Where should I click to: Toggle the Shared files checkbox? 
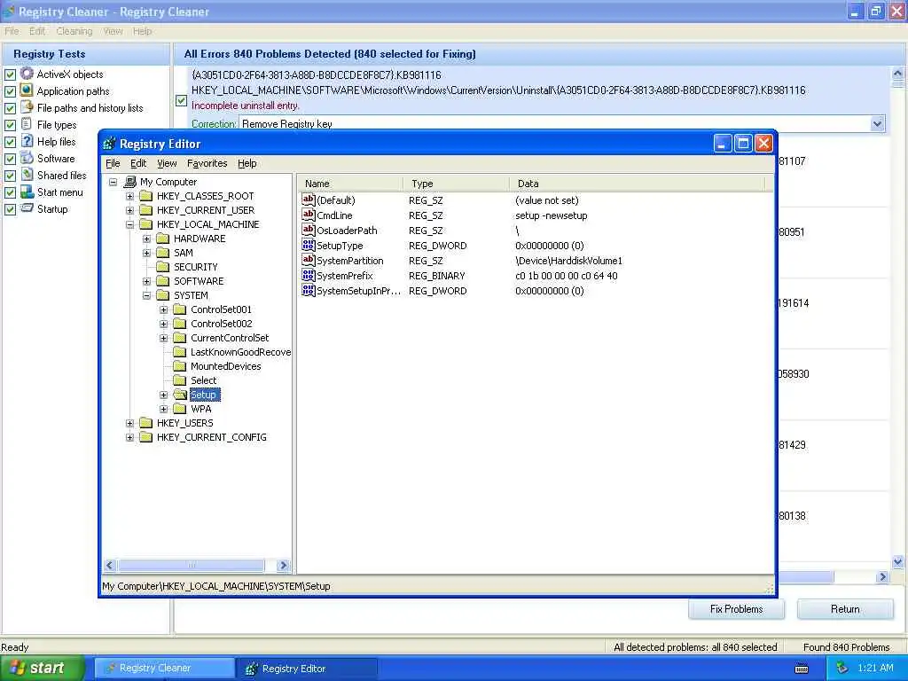pos(10,175)
